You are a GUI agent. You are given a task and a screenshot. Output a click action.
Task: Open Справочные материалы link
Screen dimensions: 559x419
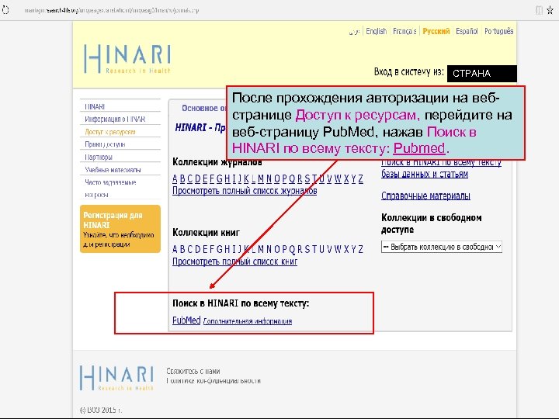[425, 196]
